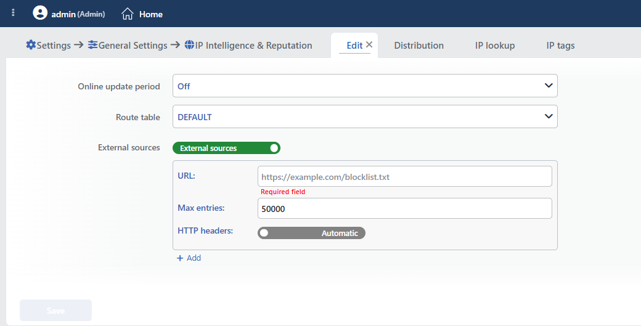Image resolution: width=641 pixels, height=326 pixels.
Task: Click the Home house icon
Action: pos(128,14)
